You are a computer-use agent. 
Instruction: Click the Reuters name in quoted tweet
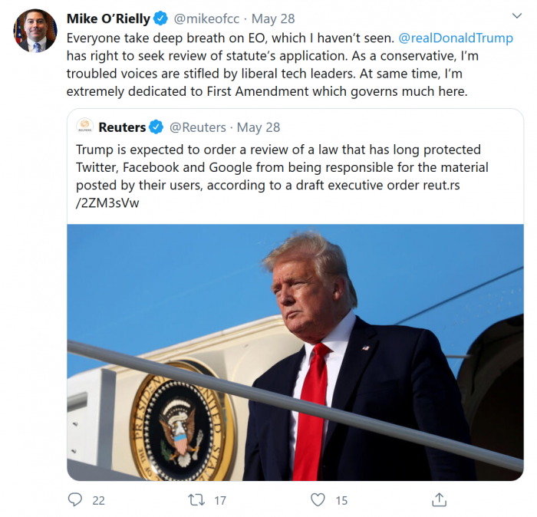click(122, 127)
